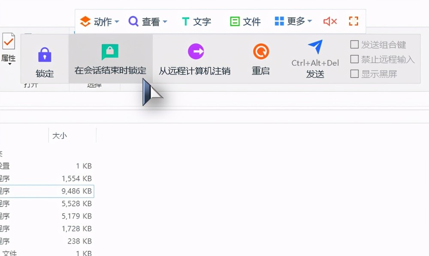This screenshot has width=429, height=256.
Task: Select the file row sized 5,528 KB
Action: (x=47, y=204)
